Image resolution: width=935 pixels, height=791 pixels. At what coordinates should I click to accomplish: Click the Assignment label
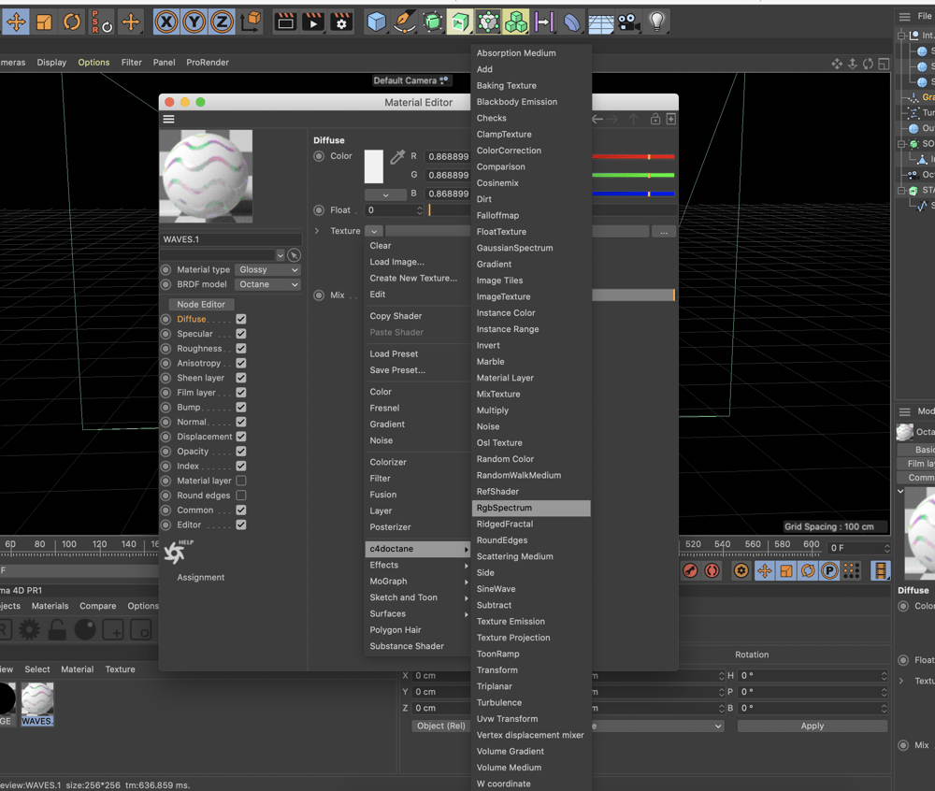pyautogui.click(x=200, y=578)
